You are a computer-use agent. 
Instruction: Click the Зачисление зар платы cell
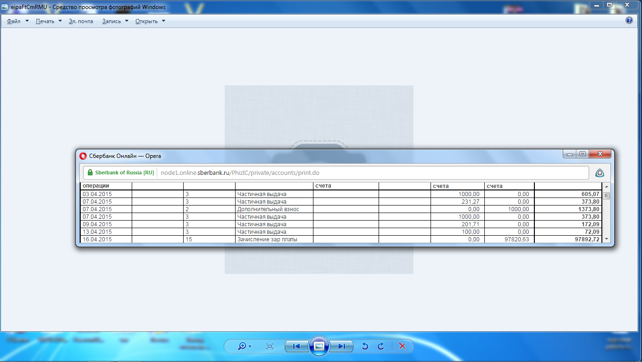point(274,239)
